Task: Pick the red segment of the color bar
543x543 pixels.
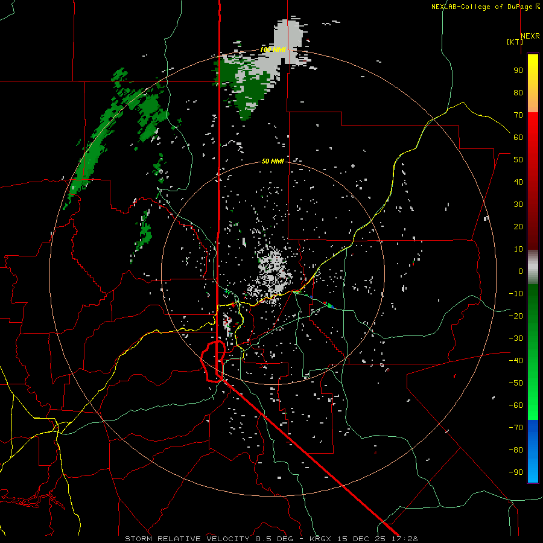Action: coord(533,181)
